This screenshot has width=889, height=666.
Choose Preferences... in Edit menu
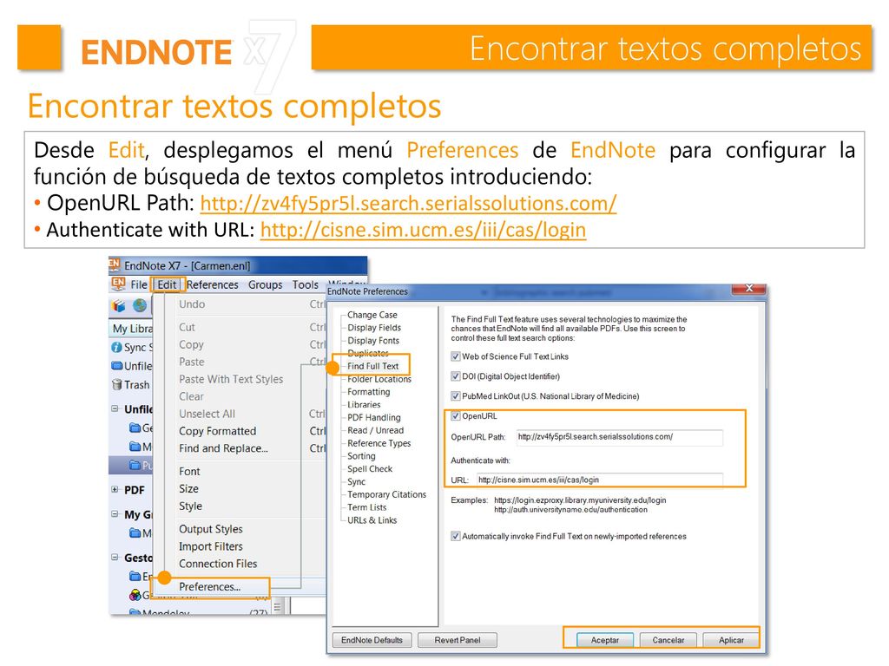tap(210, 587)
